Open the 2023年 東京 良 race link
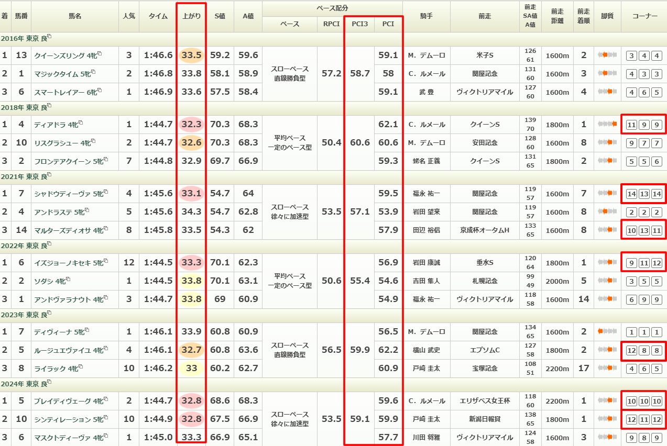This screenshot has width=667, height=446. (x=24, y=314)
